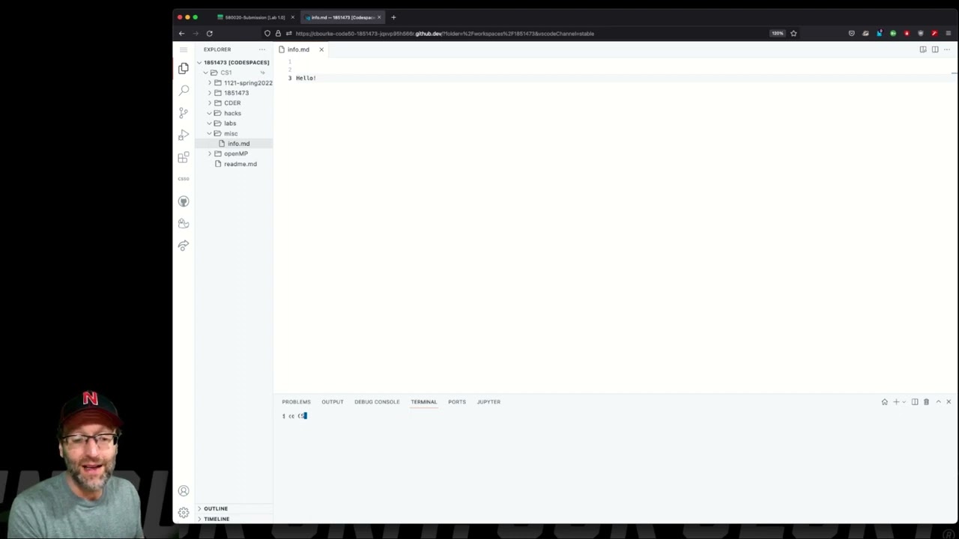
Task: Open Explorer views and more actions
Action: tap(262, 49)
